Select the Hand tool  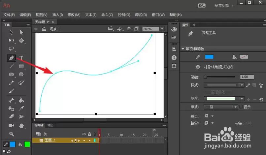tap(21, 126)
